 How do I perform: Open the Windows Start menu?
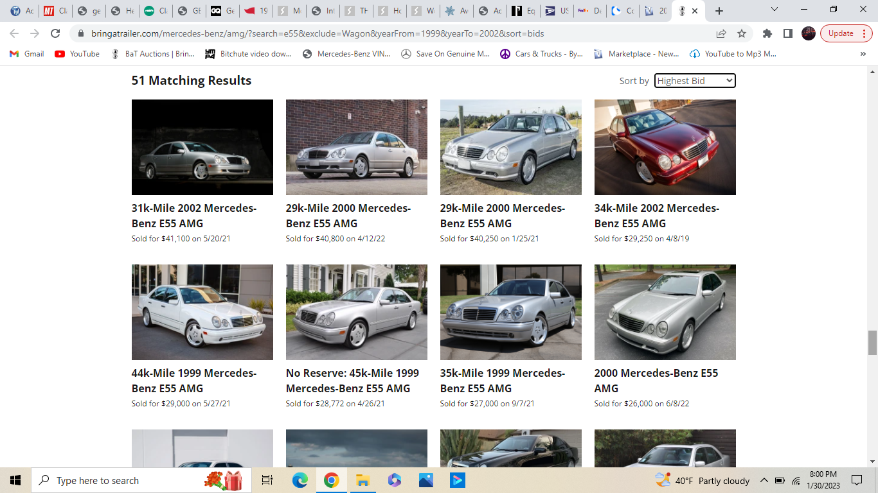pyautogui.click(x=15, y=480)
